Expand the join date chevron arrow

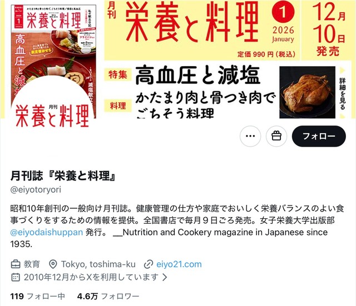[x=165, y=277]
